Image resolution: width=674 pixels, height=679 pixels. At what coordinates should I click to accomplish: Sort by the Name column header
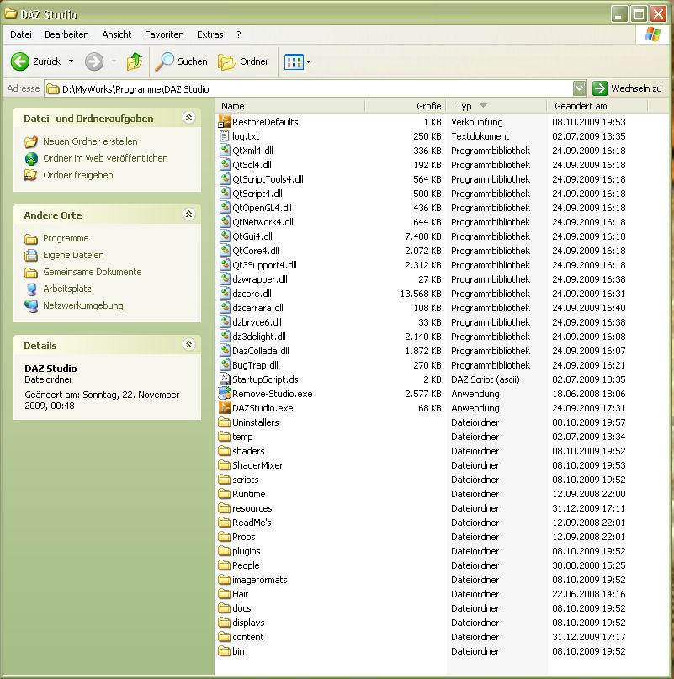[289, 106]
